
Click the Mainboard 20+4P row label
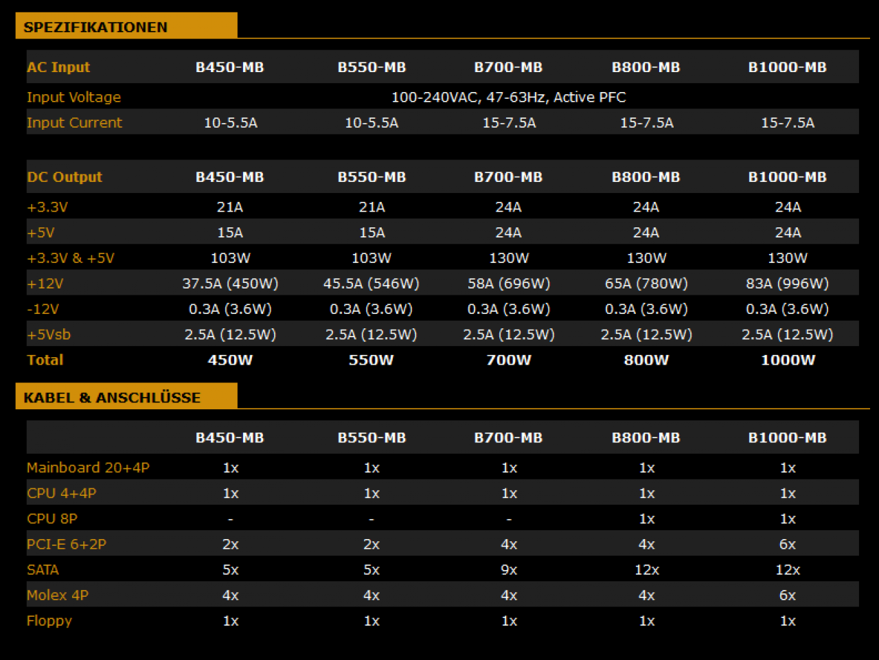click(88, 468)
